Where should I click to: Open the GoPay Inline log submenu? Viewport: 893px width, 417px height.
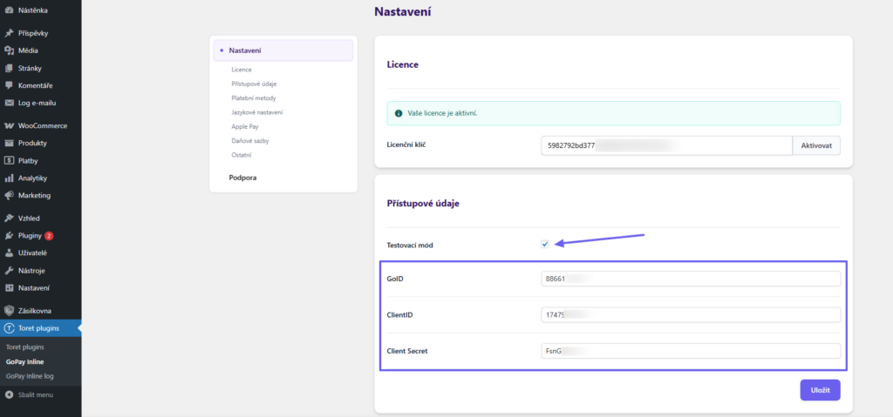30,376
